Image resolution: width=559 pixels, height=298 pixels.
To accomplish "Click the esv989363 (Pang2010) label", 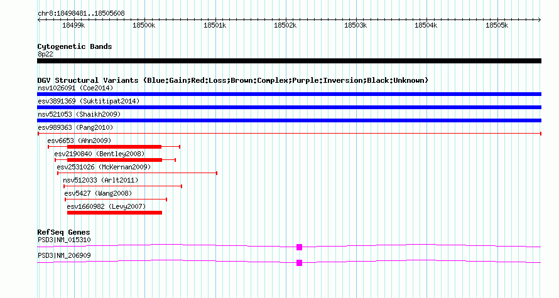I will [x=75, y=127].
